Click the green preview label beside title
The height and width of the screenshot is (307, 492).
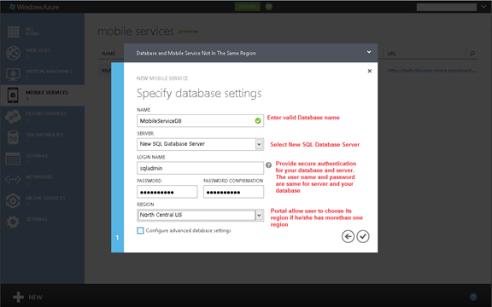tap(188, 32)
